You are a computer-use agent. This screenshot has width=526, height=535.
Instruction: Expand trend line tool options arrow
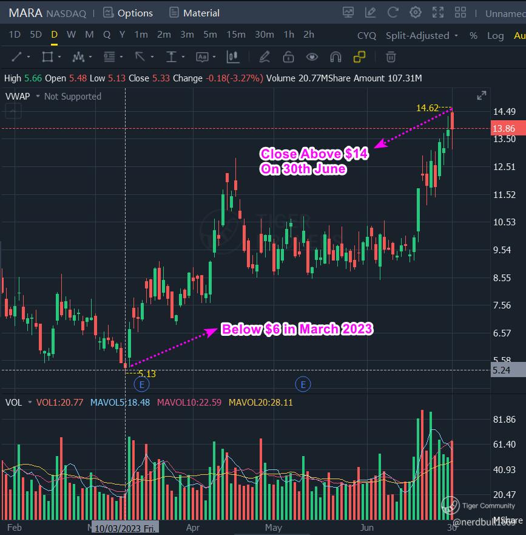tap(29, 57)
